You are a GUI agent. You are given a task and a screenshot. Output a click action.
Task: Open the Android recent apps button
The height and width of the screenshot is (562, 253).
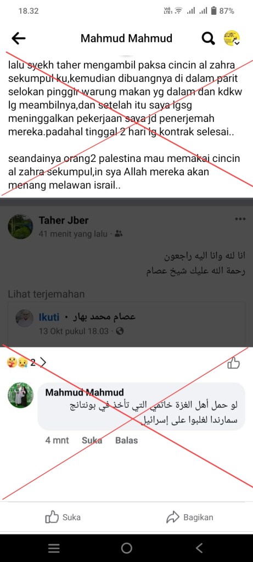pyautogui.click(x=54, y=548)
